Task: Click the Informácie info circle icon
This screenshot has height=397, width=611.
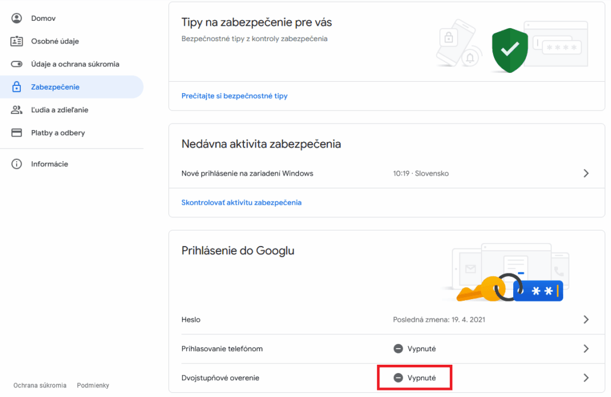Action: tap(17, 164)
